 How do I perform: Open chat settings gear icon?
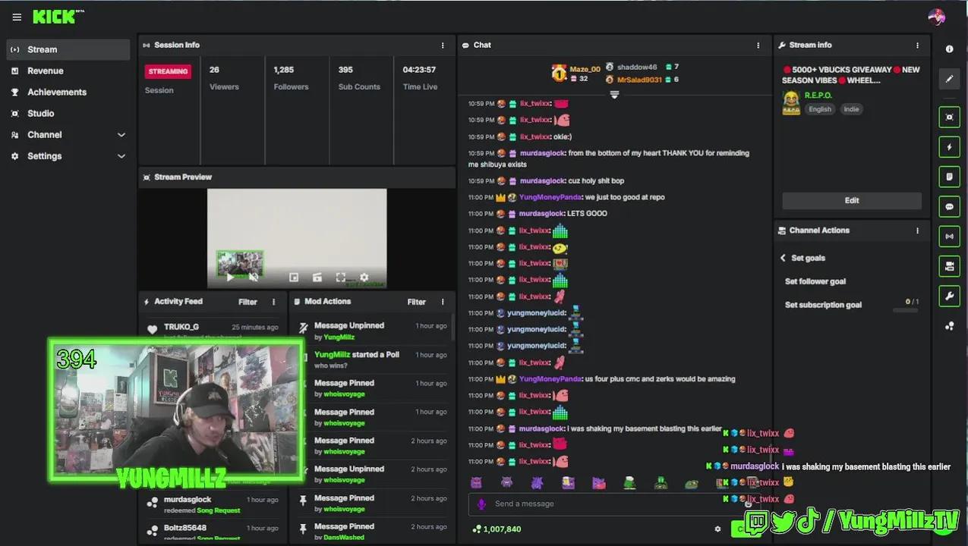click(x=717, y=529)
